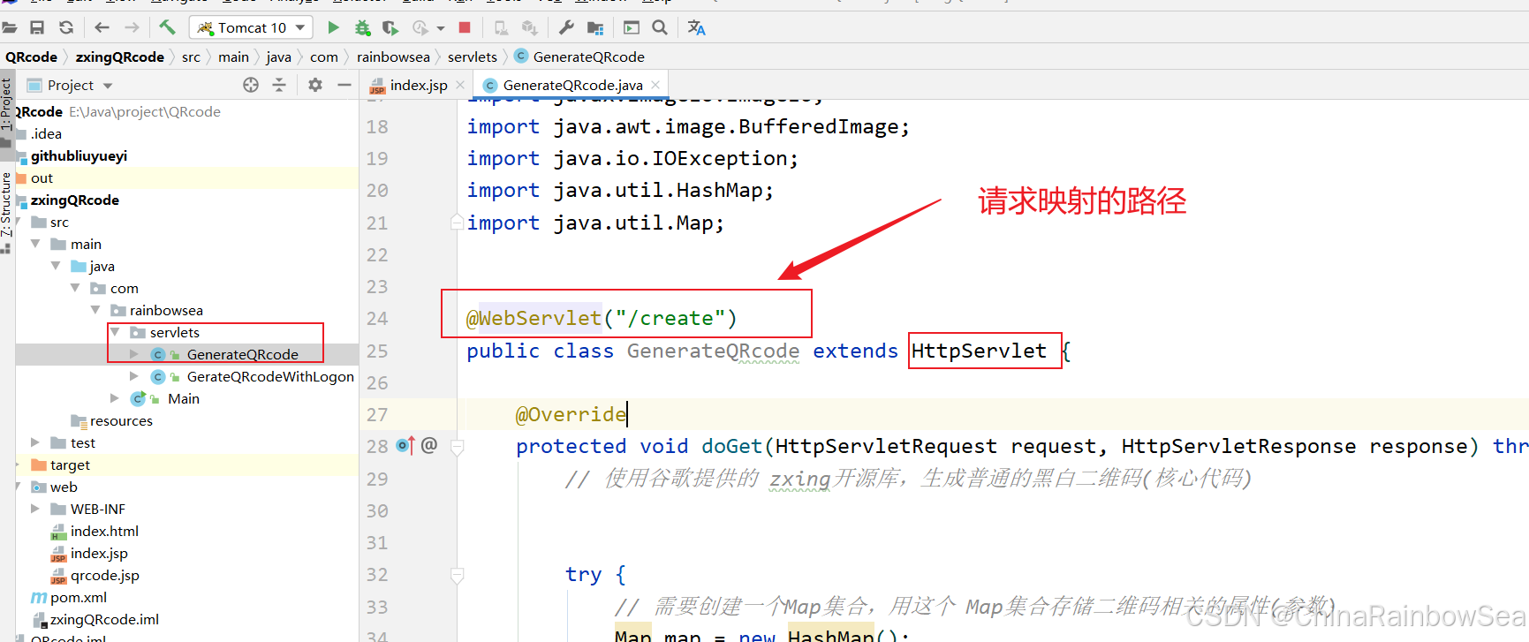This screenshot has height=642, width=1529.
Task: Select qrcode.jsp in project tree
Action: (104, 575)
